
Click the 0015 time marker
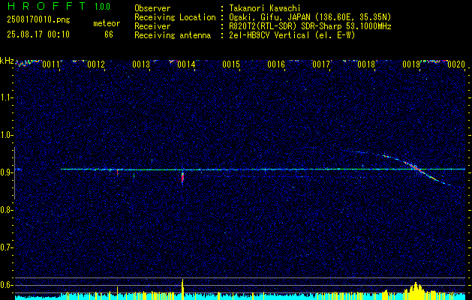[231, 64]
